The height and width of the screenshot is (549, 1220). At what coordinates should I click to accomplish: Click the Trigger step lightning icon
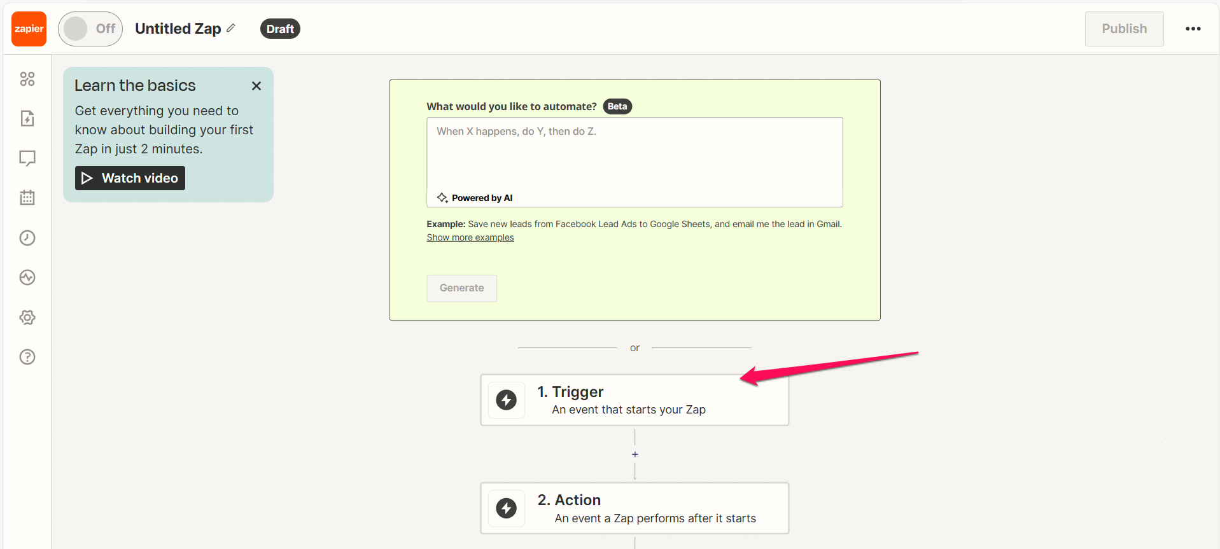tap(507, 400)
